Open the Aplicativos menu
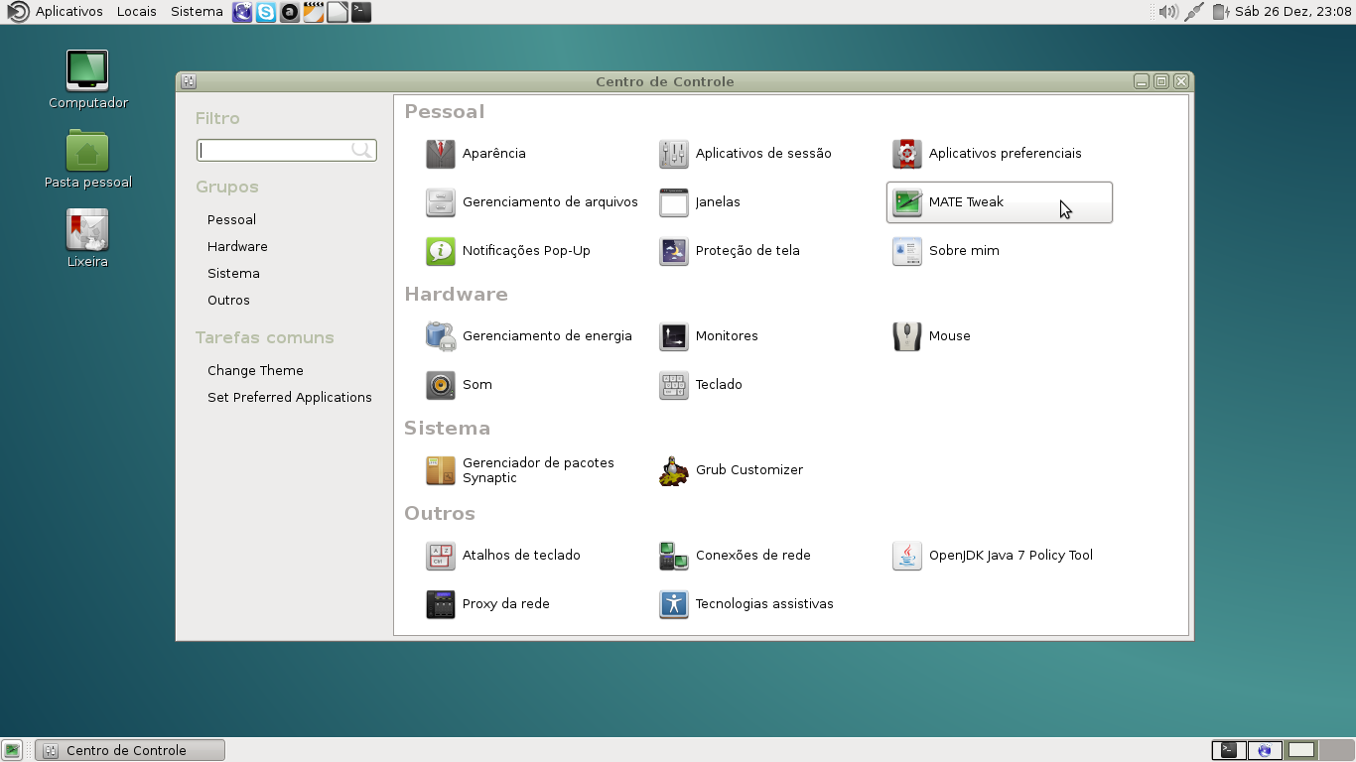The height and width of the screenshot is (762, 1356). pyautogui.click(x=69, y=12)
